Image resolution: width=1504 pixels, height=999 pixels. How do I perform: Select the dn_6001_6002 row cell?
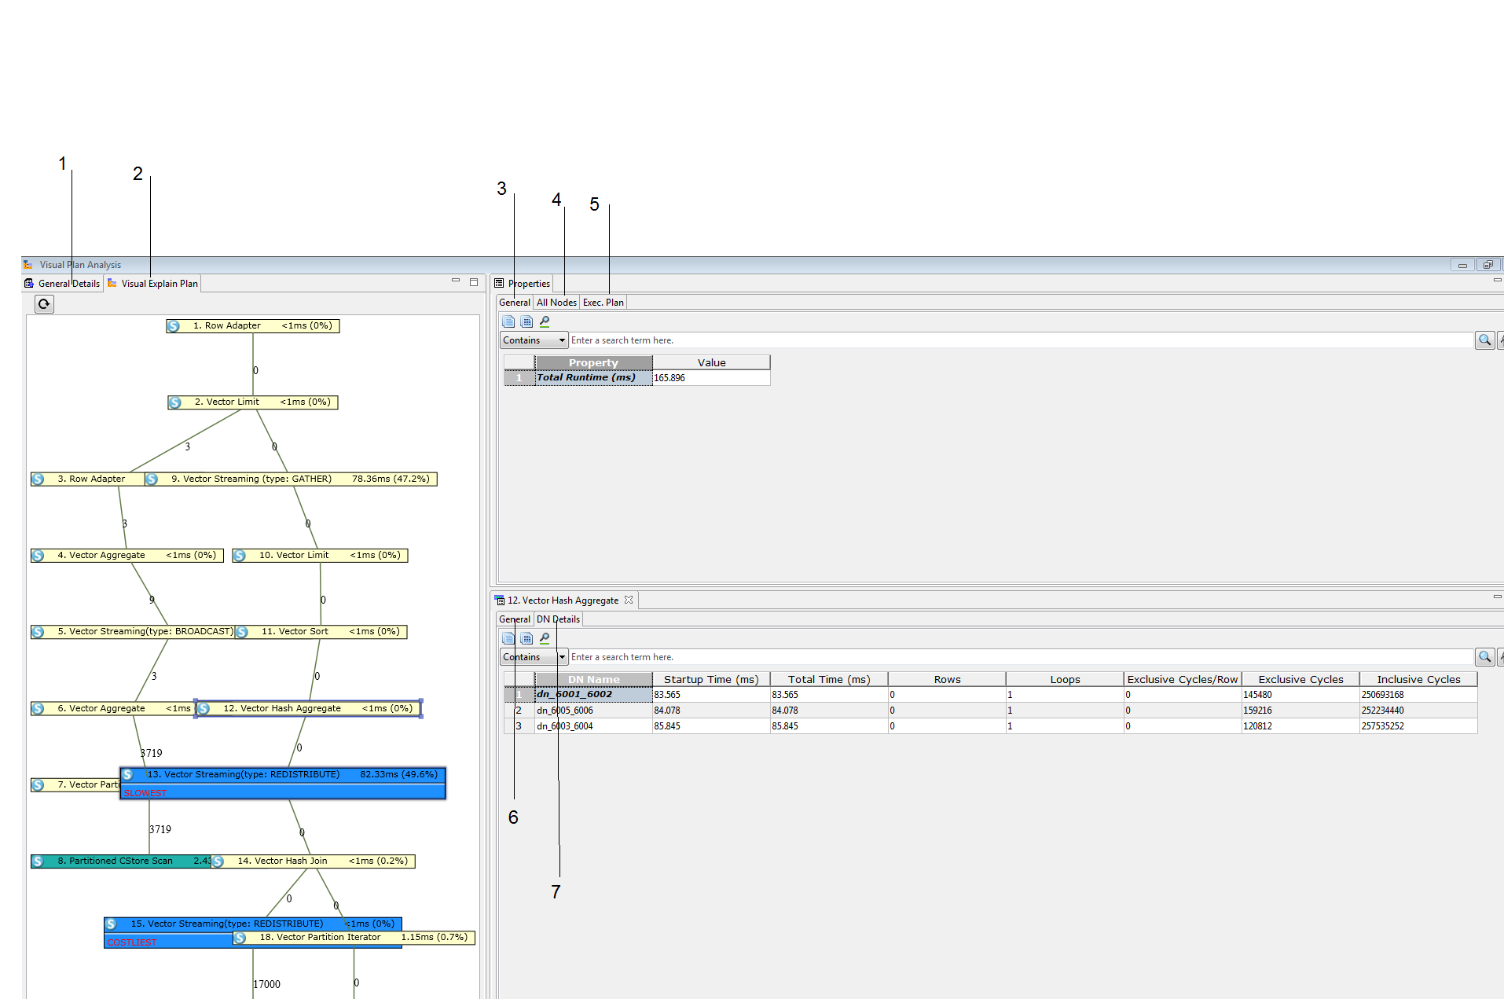click(593, 695)
